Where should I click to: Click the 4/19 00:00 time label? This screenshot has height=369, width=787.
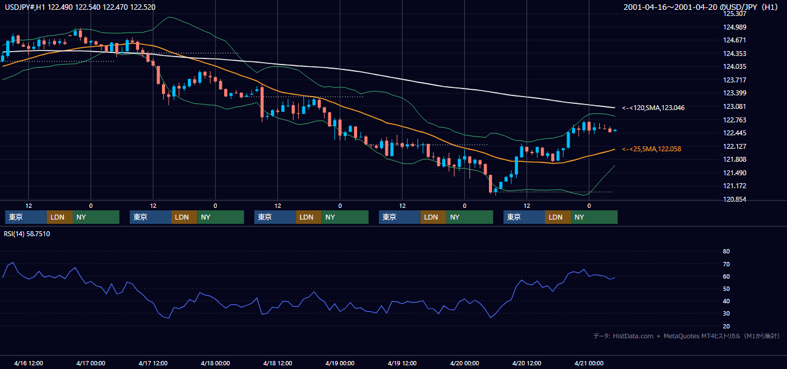[x=340, y=363]
